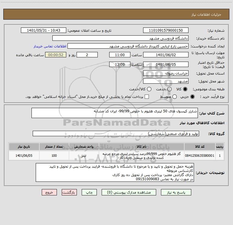Select the کالا/خدمت radio button
Image resolution: width=233 pixels, height=225 pixels.
tap(149, 89)
